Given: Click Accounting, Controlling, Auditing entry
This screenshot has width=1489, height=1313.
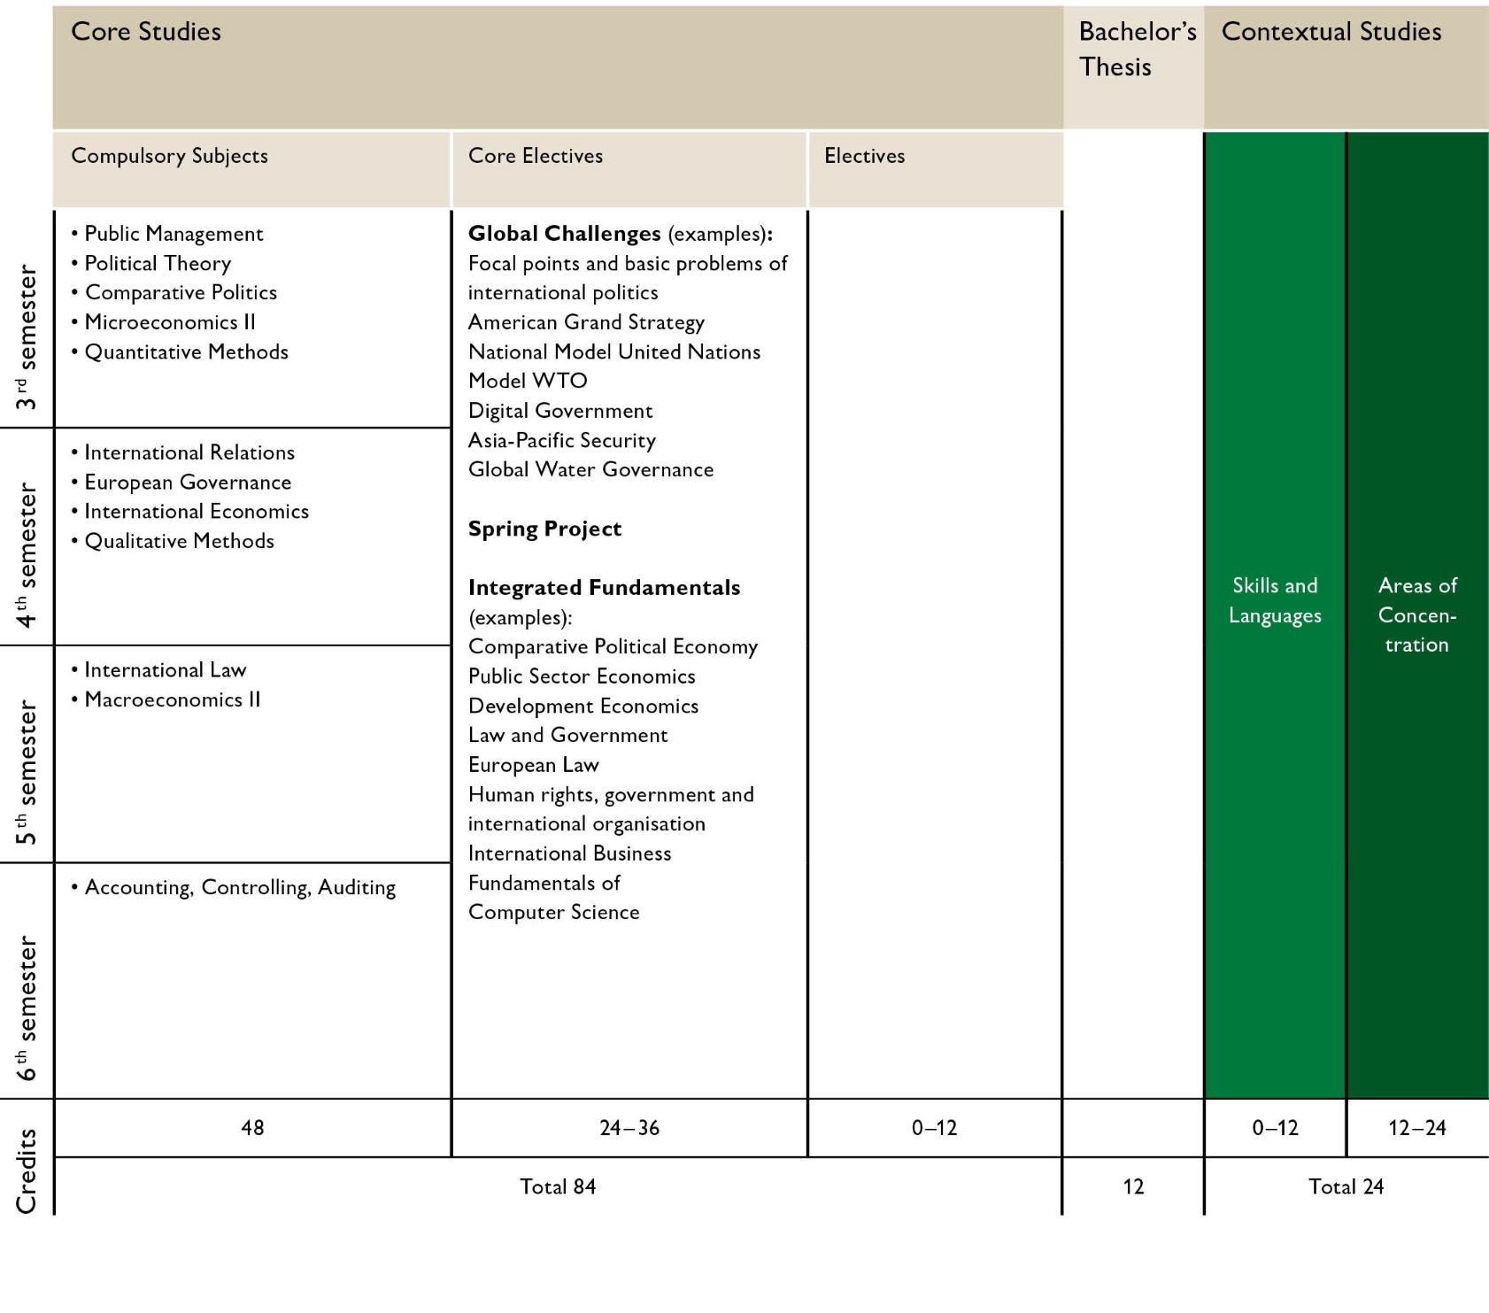Looking at the screenshot, I should 239,887.
